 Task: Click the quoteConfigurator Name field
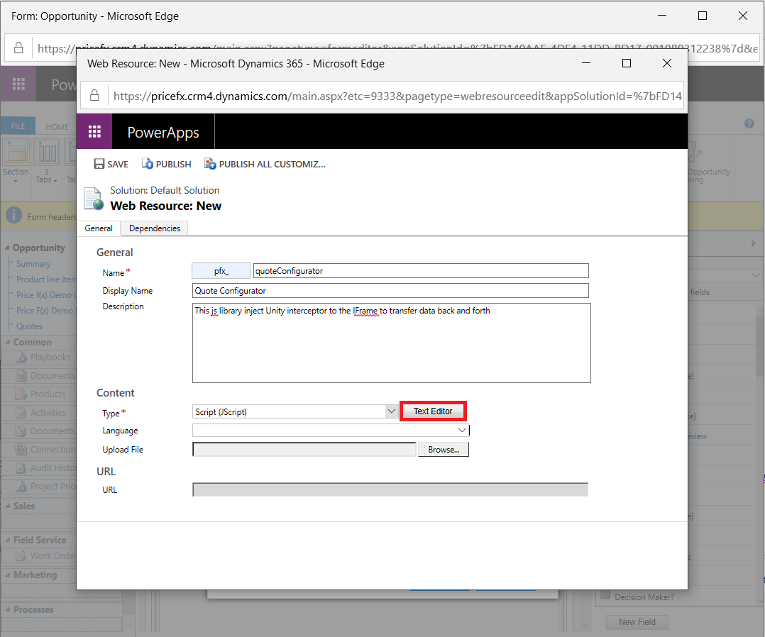coord(421,271)
